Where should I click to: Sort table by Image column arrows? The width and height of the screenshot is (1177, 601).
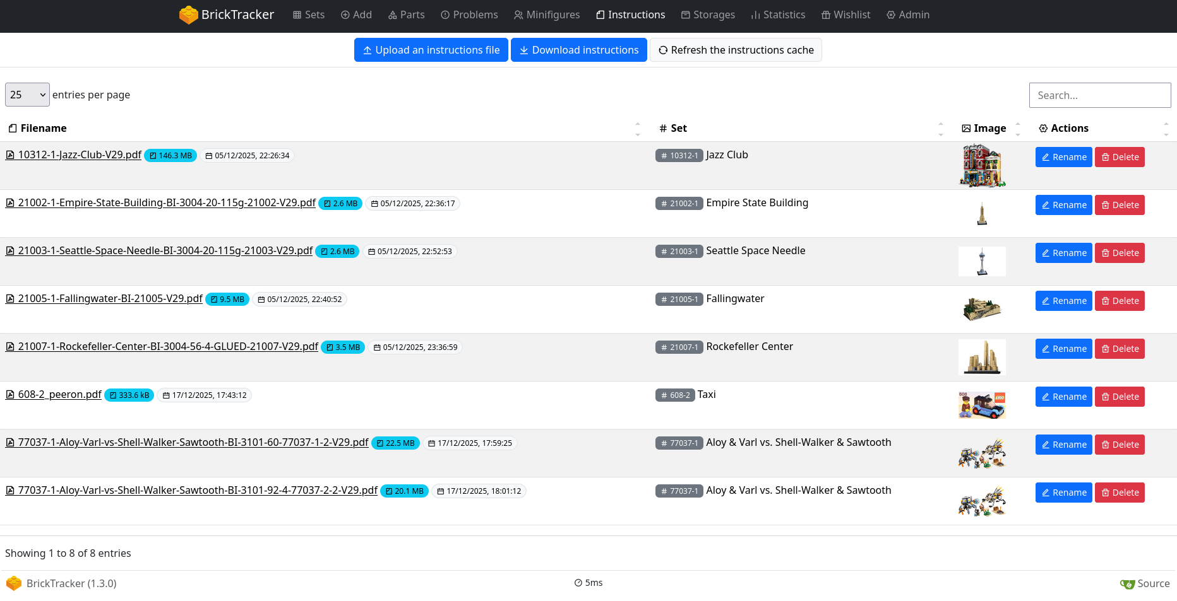point(1017,129)
